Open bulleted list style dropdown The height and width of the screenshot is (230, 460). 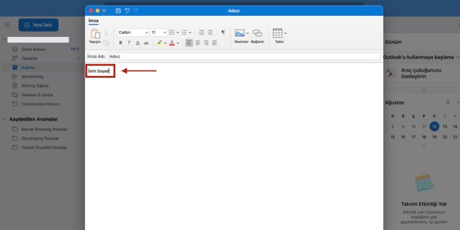tap(177, 33)
